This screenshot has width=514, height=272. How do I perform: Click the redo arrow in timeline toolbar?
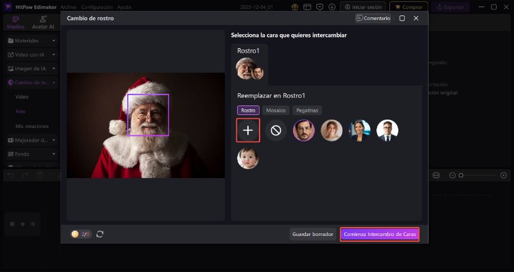point(25,176)
